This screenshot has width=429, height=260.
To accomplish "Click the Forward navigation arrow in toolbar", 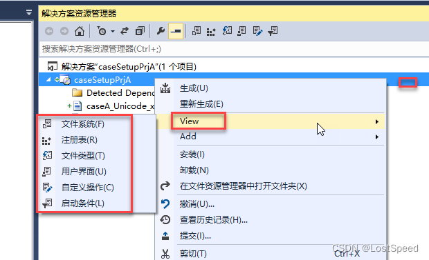I will pos(64,31).
